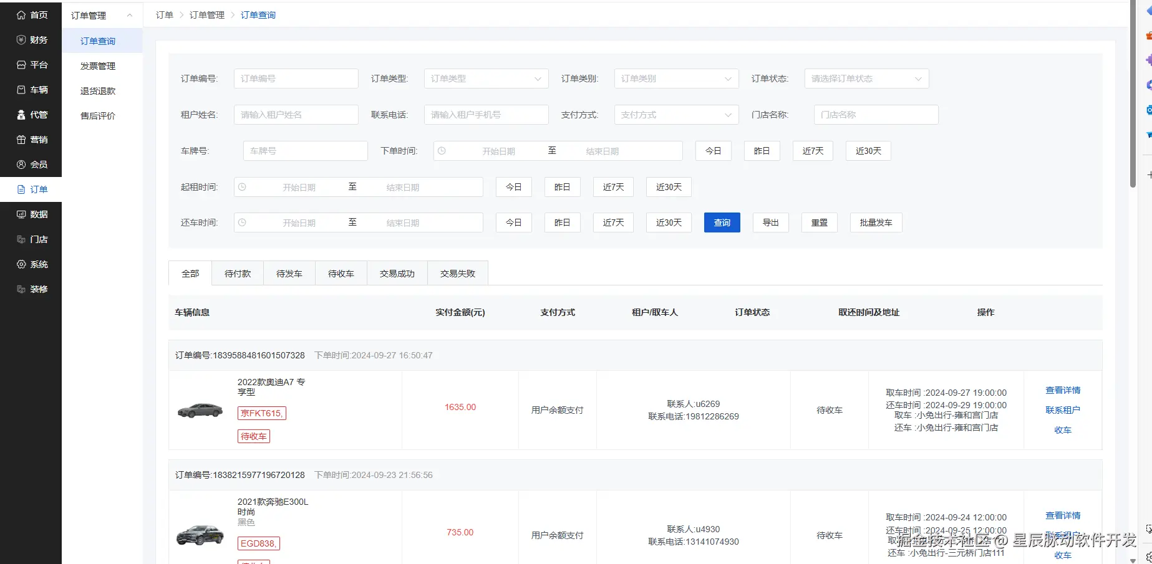1152x564 pixels.
Task: Open the 车辆 vehicle sidebar icon
Action: click(21, 90)
